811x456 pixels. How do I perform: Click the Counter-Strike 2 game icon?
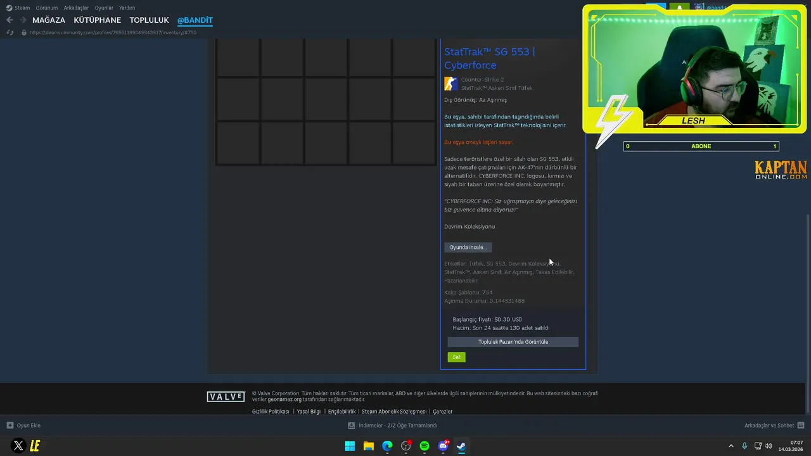[450, 84]
